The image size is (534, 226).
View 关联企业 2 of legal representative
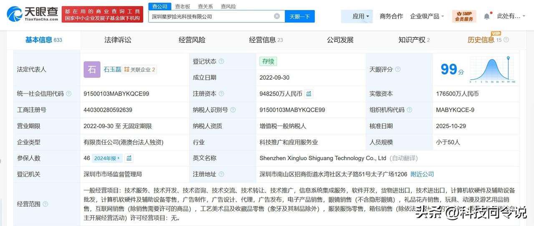coord(140,70)
